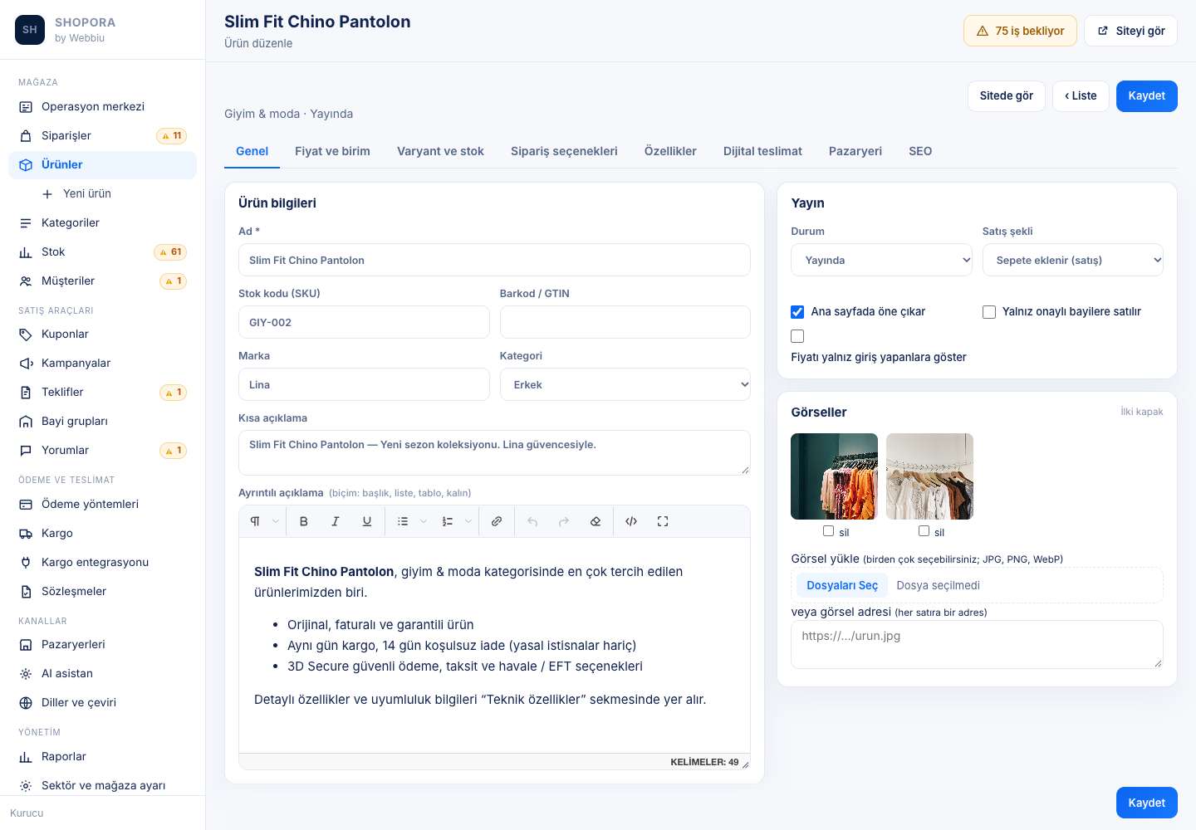
Task: Open Diller ve çeviri settings
Action: click(103, 702)
